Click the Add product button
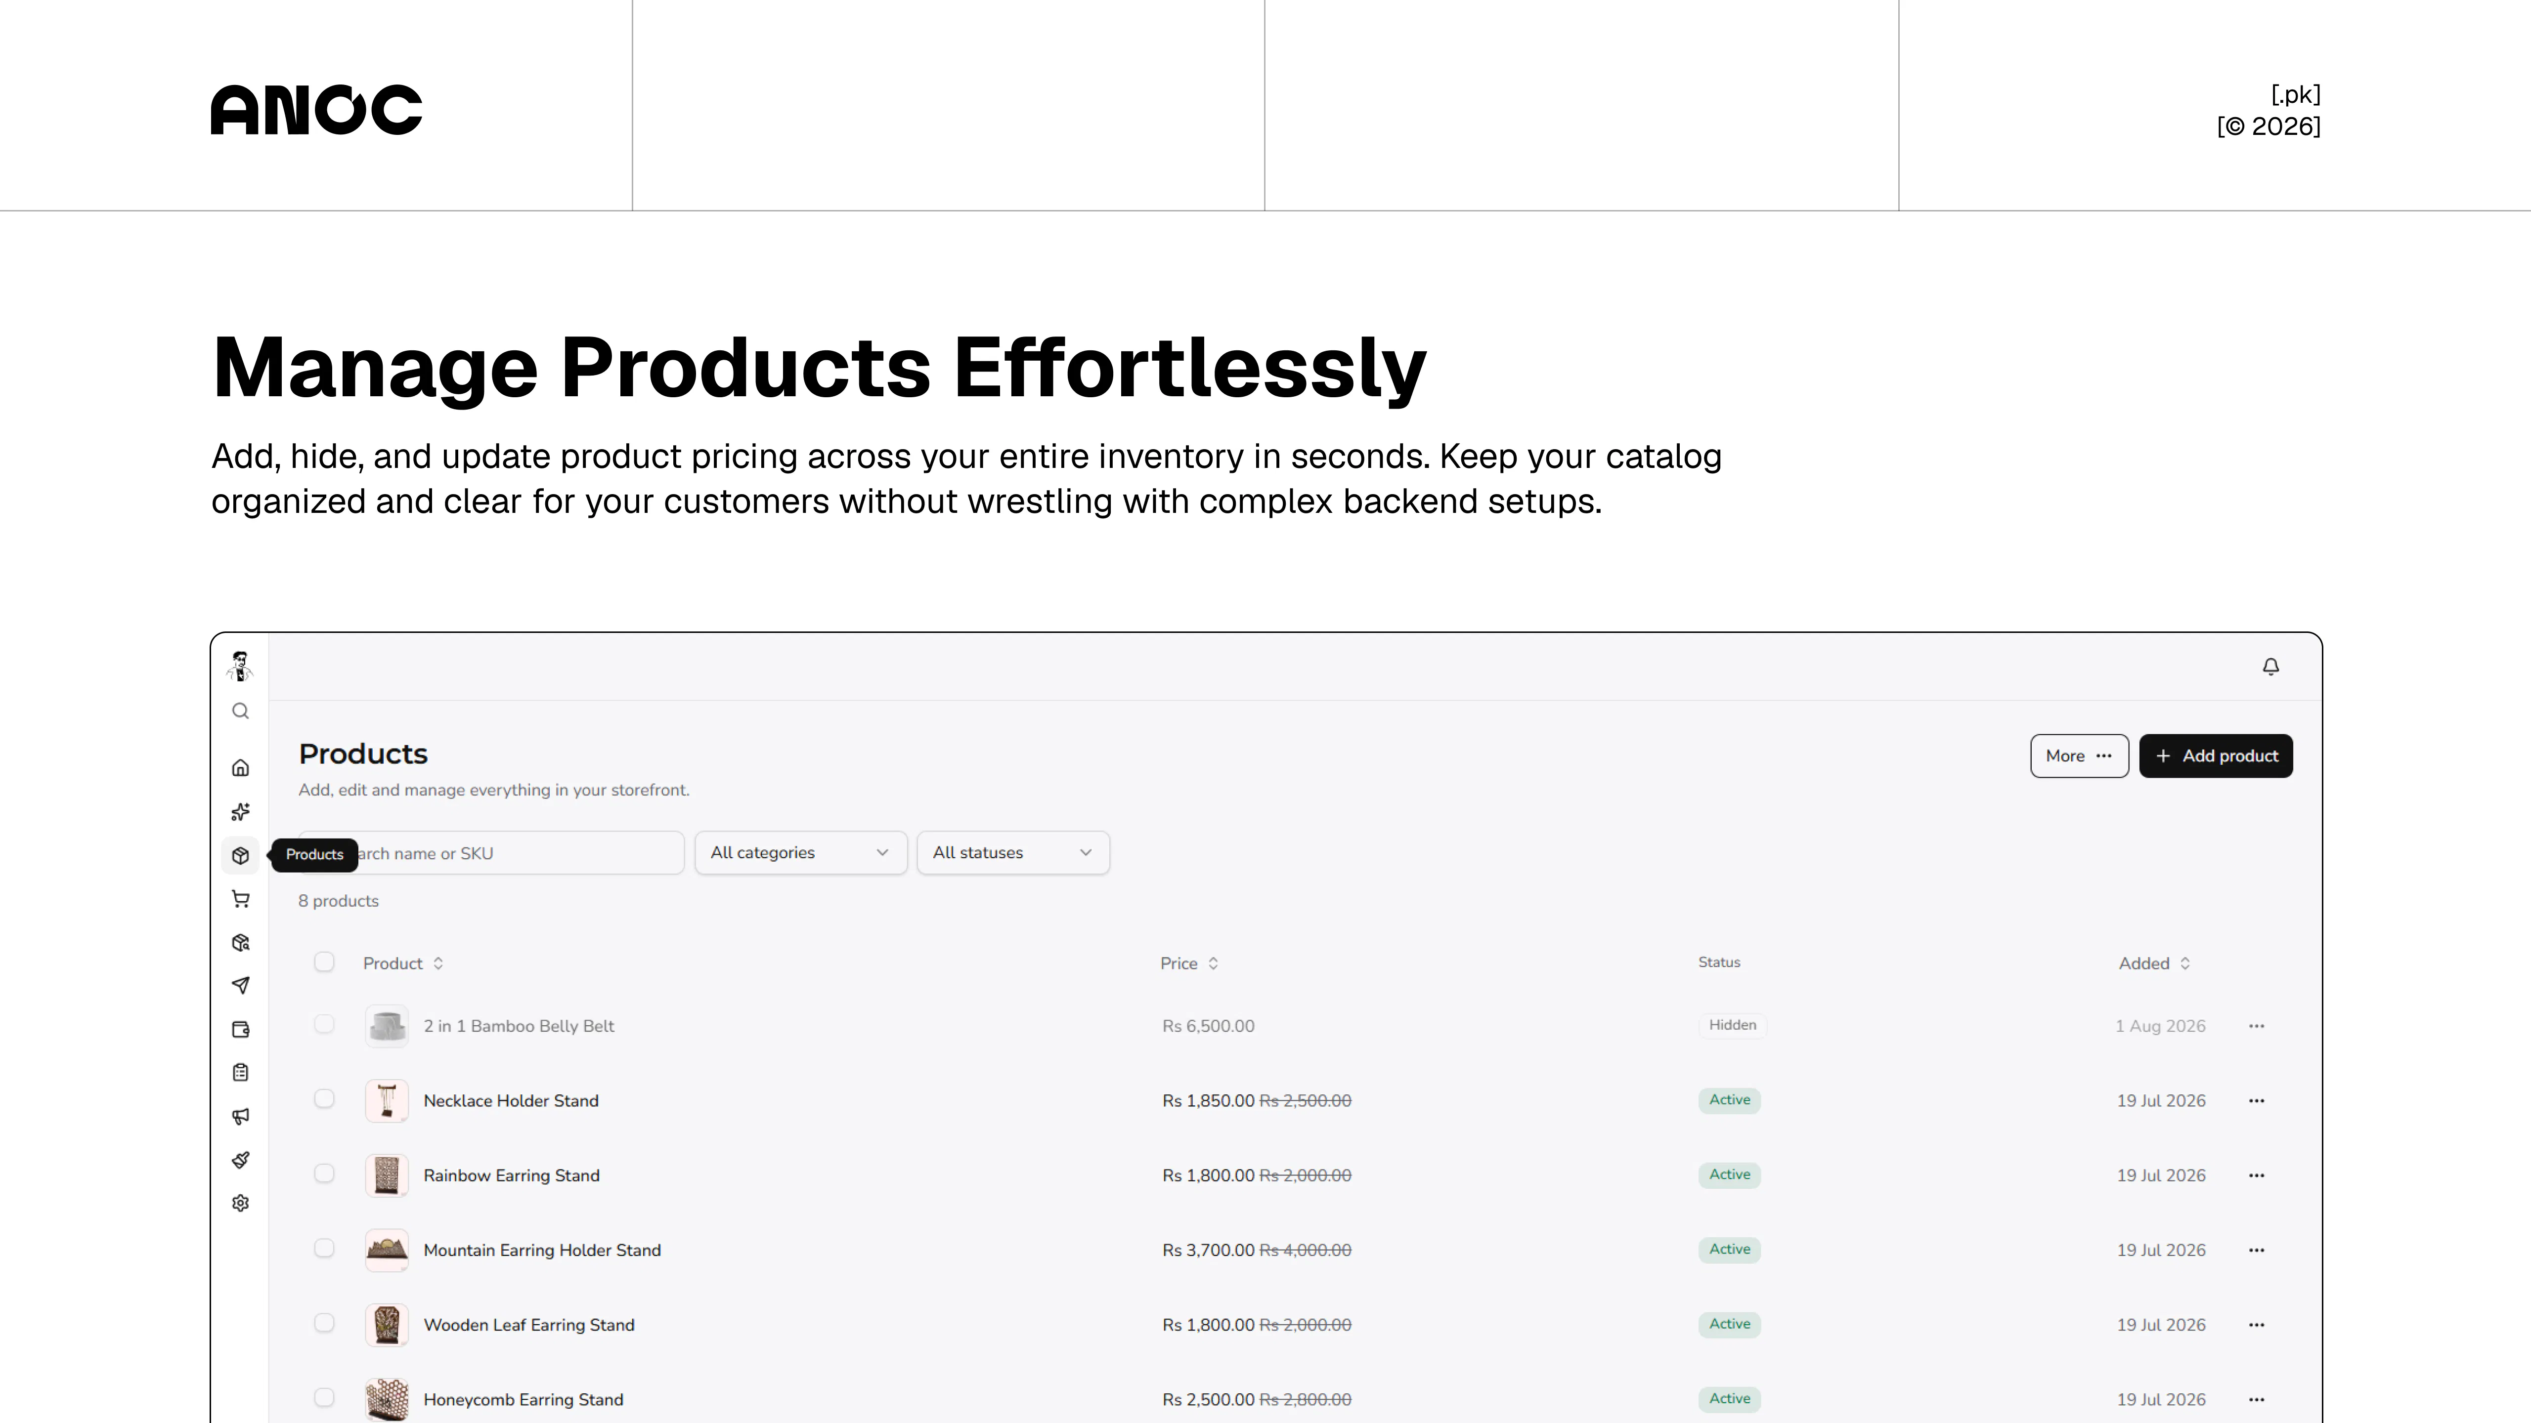Viewport: 2531px width, 1423px height. pyautogui.click(x=2216, y=756)
